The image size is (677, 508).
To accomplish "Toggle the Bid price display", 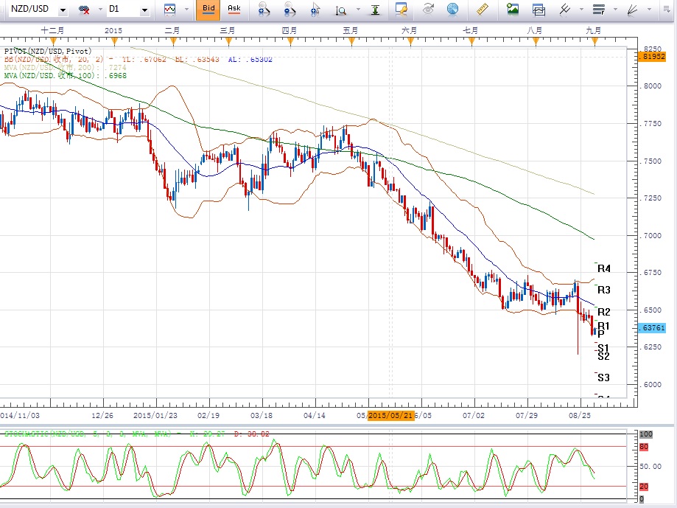I will click(x=208, y=9).
